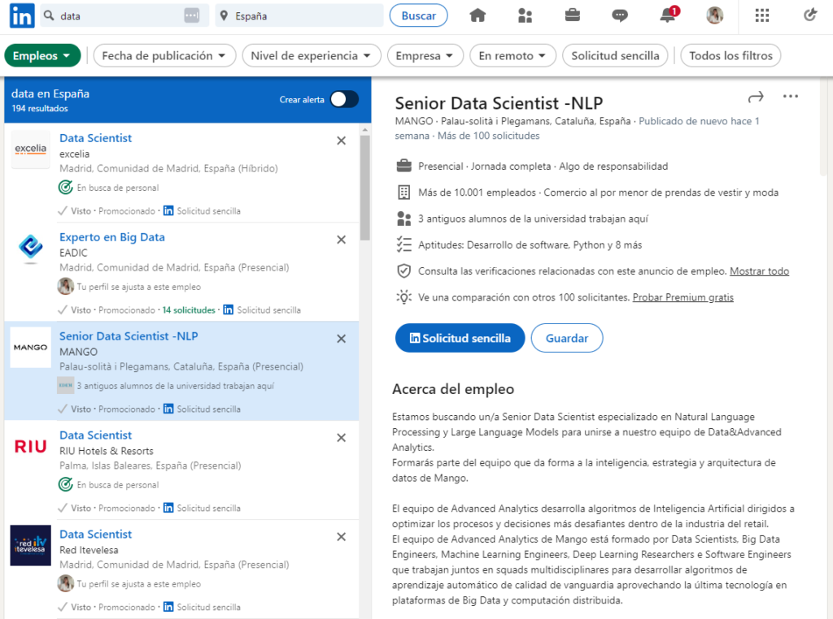Viewport: 833px width, 619px height.
Task: Click the job results list scrollbar
Action: (x=365, y=187)
